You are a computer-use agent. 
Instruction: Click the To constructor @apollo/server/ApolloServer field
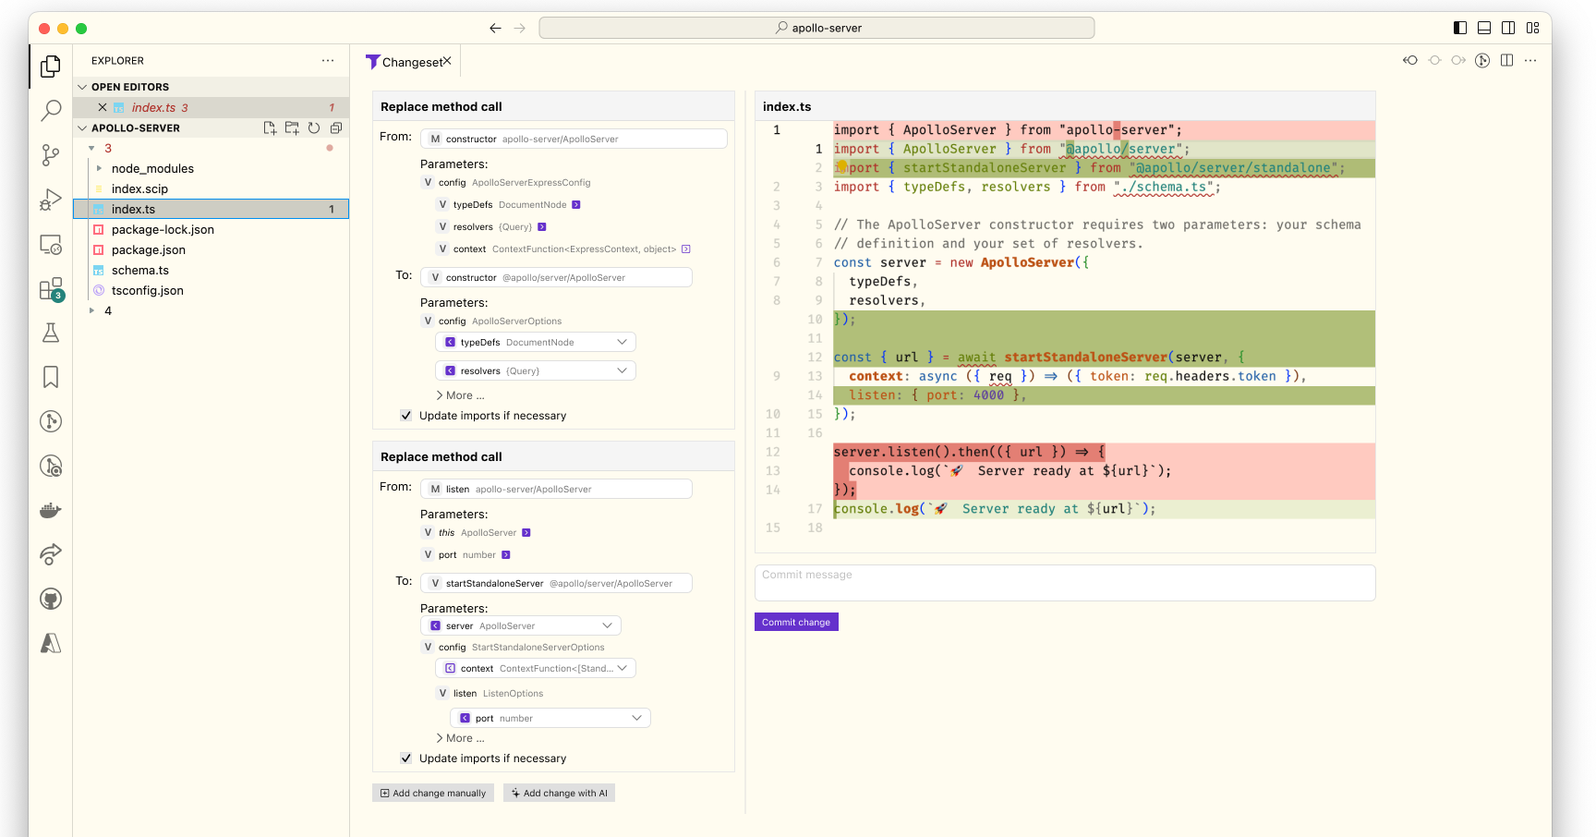(x=556, y=277)
